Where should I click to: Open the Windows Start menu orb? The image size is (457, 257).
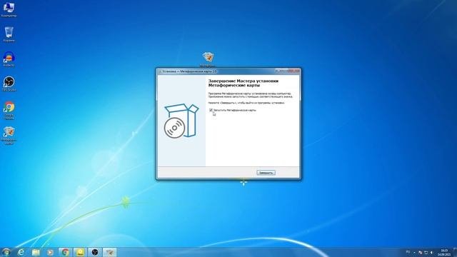[6, 252]
